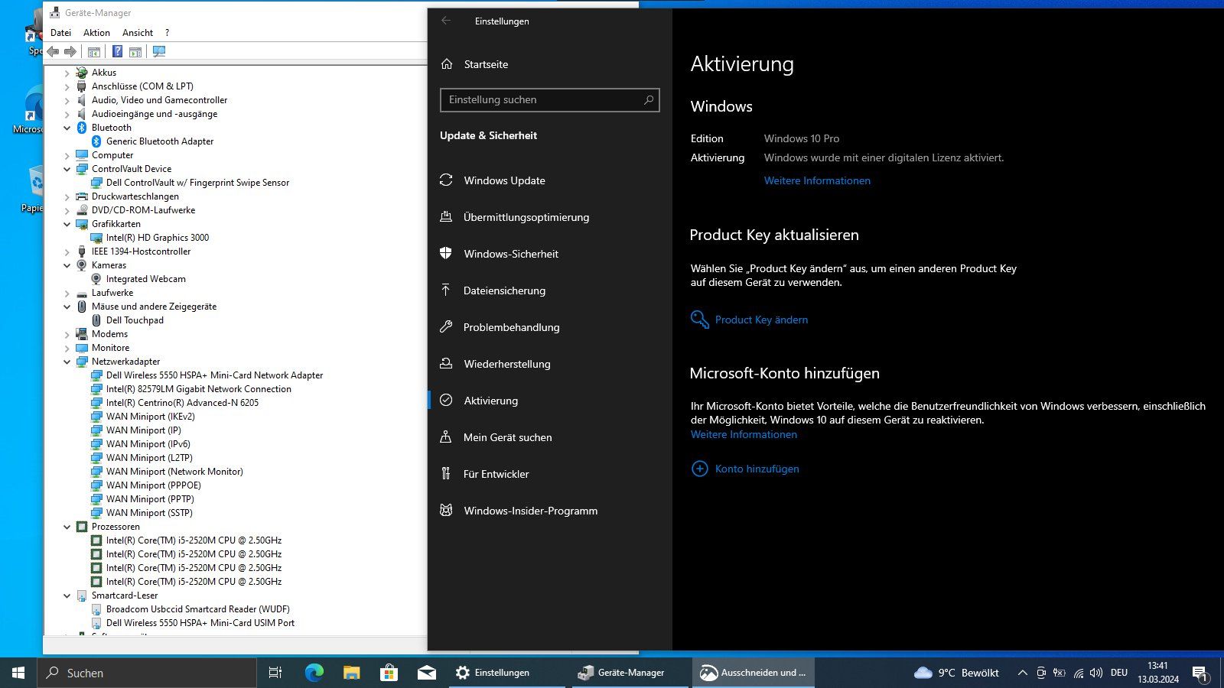Click Weitere Informationen link under Aktivierung
This screenshot has width=1224, height=688.
click(x=817, y=180)
